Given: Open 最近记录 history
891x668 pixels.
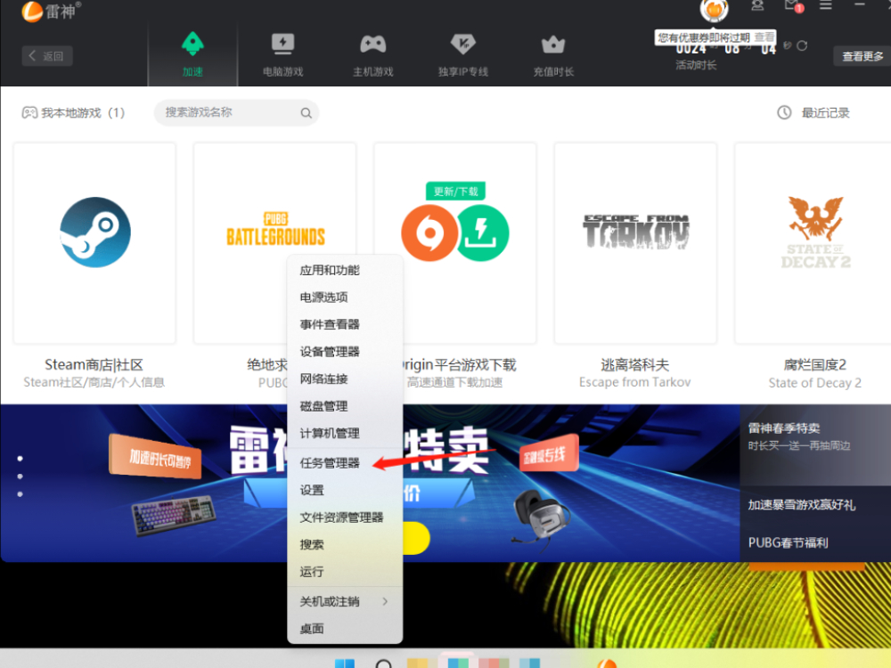Looking at the screenshot, I should click(x=825, y=112).
